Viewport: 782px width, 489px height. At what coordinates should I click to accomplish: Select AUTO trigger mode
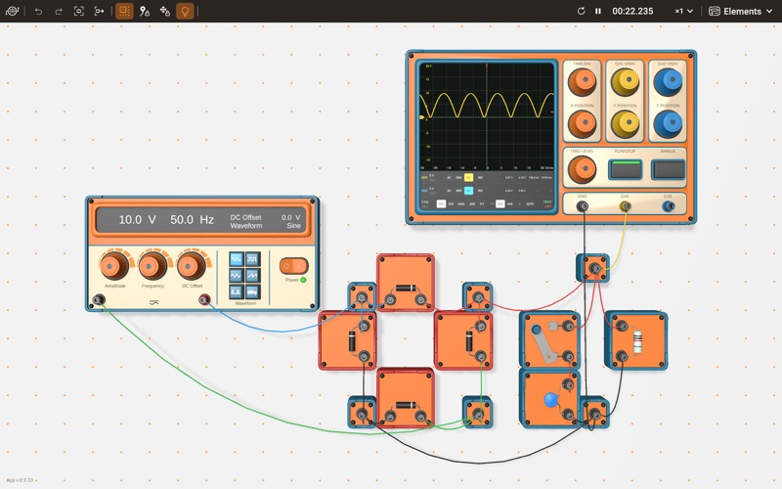coord(530,204)
